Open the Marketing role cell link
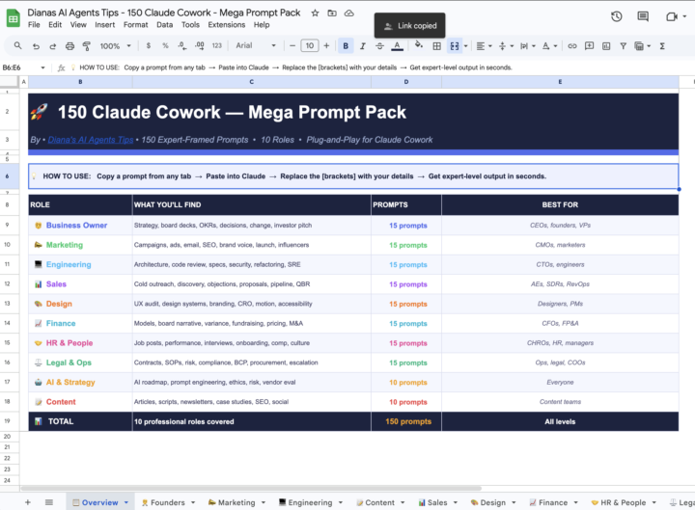The image size is (695, 510). pos(65,245)
